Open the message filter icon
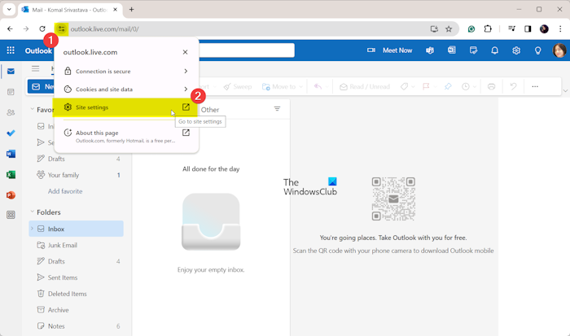The width and height of the screenshot is (570, 336). coord(277,108)
